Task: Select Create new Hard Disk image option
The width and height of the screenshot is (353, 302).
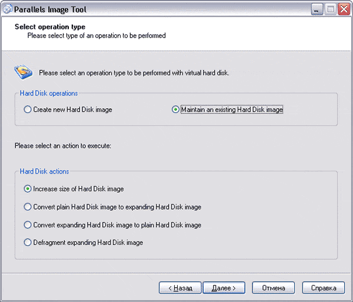Action: [x=28, y=109]
